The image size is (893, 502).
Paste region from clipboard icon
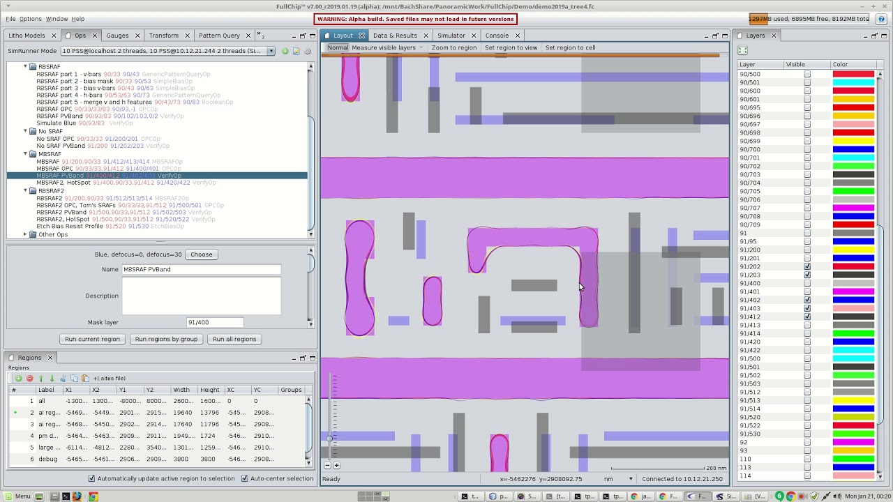coord(85,378)
